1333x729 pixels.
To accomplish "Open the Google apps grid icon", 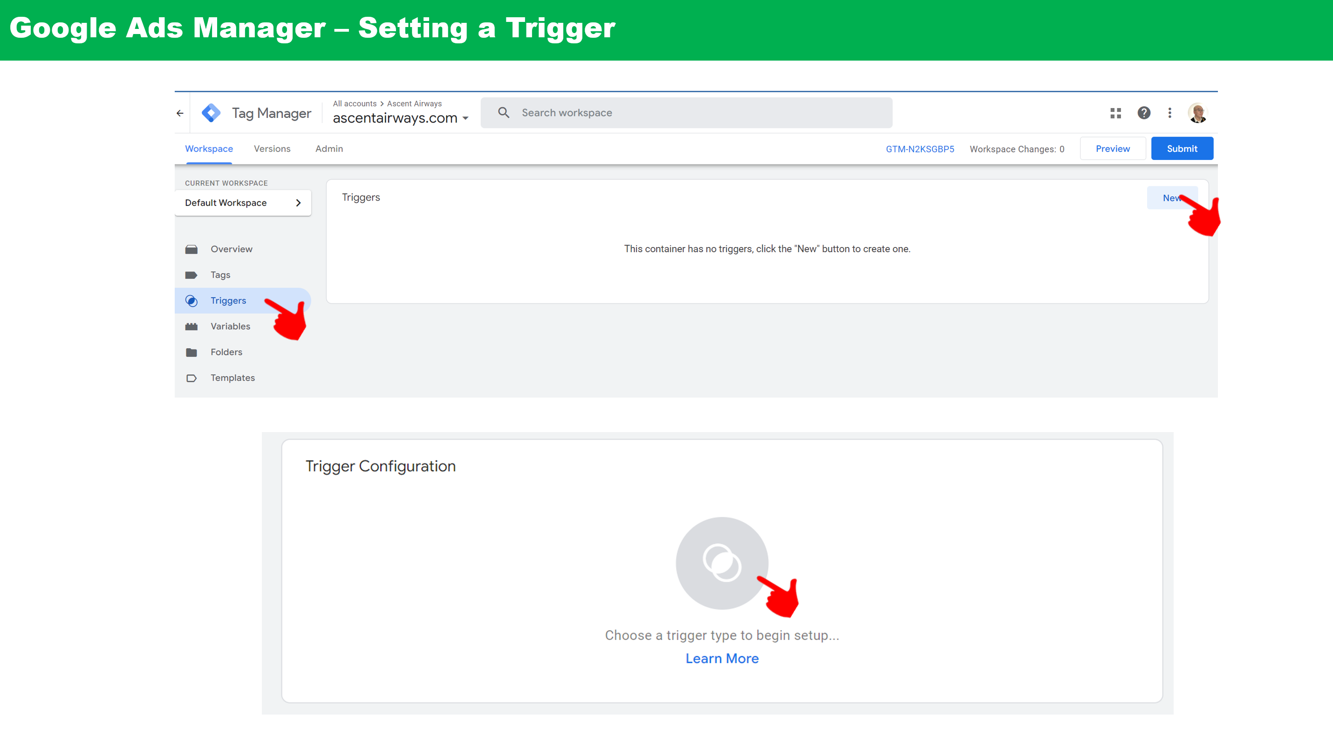I will coord(1115,113).
